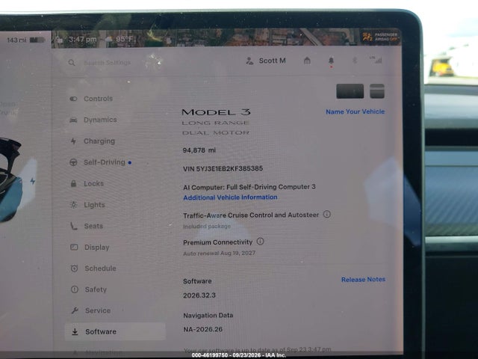
Task: Tap the VIN 5YJ3E1EB2KF385385 text
Action: tap(223, 168)
